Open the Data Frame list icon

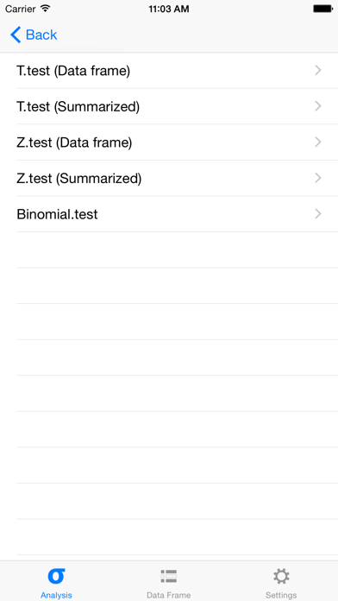pos(168,576)
